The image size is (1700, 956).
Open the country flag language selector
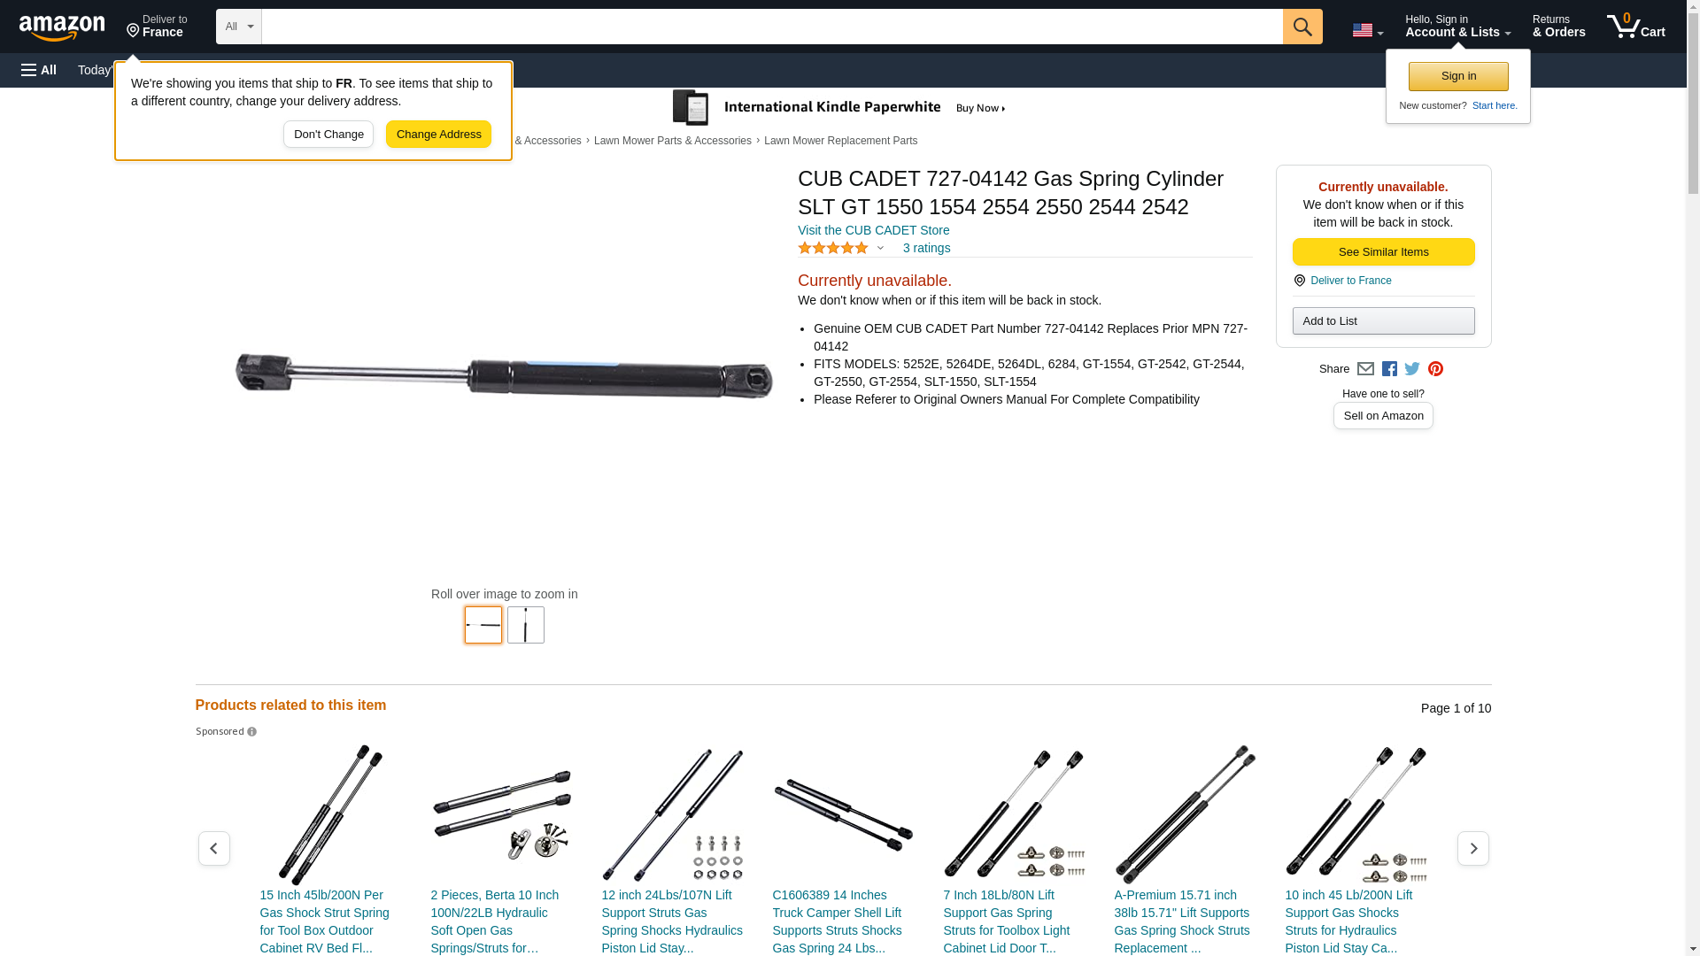coord(1367,30)
